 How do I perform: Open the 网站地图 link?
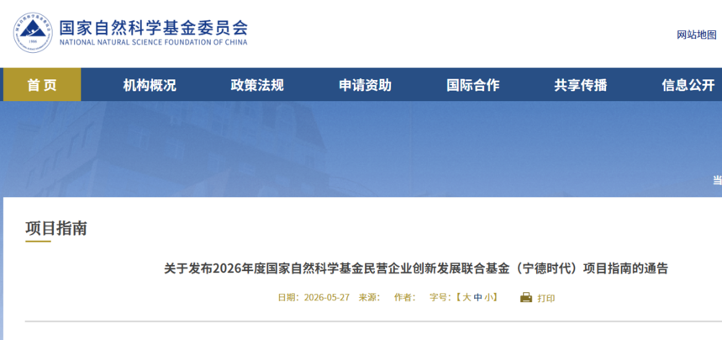(697, 35)
